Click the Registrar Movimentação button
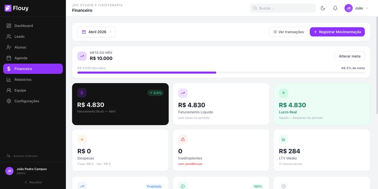Screen dimensions: 378x189 pos(337,32)
